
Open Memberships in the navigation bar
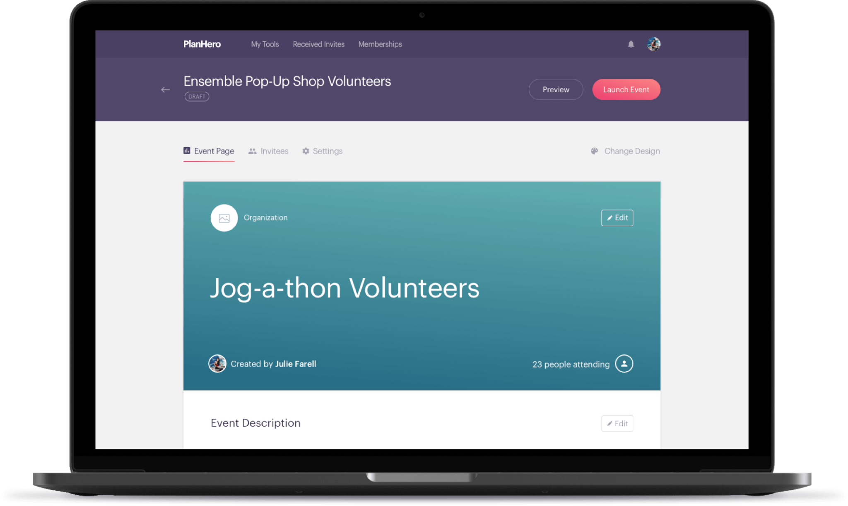point(380,44)
